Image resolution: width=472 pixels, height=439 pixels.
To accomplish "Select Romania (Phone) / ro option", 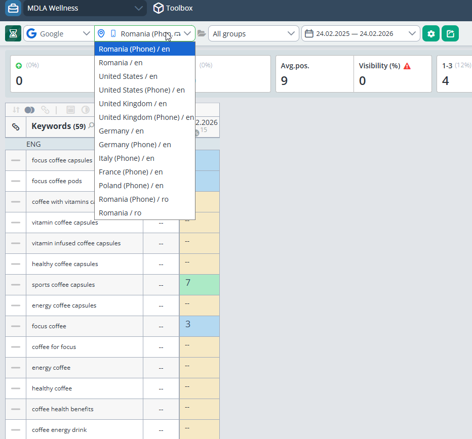I will (x=145, y=199).
